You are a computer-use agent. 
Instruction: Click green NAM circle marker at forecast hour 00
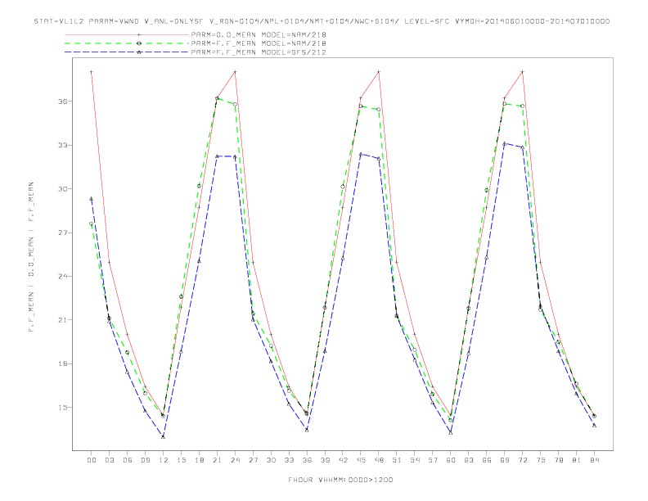pos(92,223)
